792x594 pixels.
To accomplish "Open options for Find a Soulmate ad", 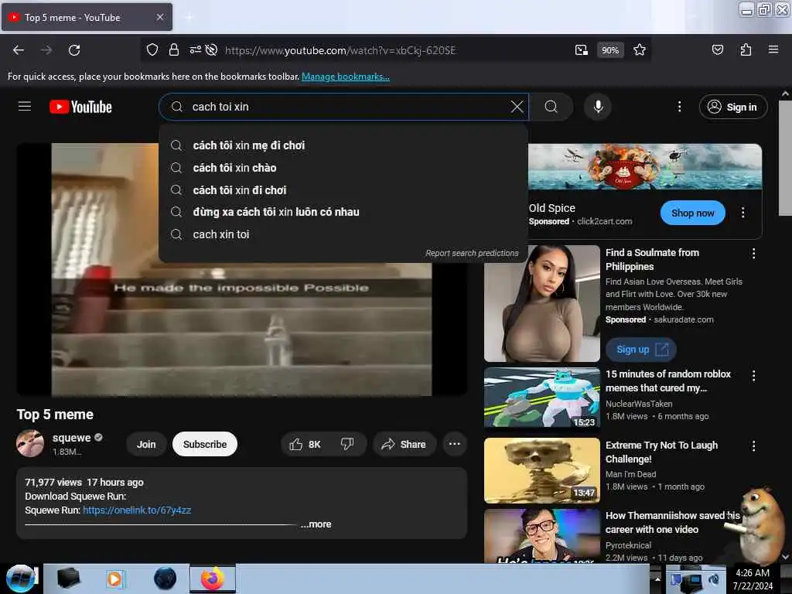I will [753, 254].
